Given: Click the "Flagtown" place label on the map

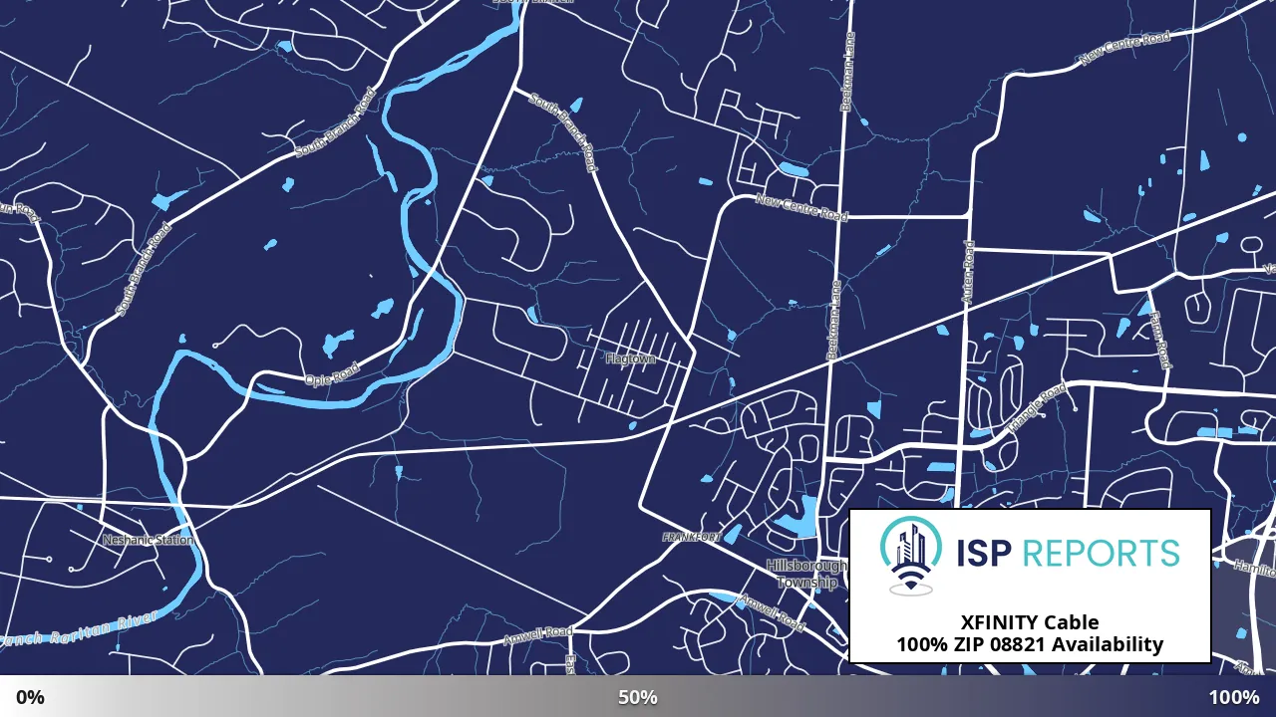Looking at the screenshot, I should coord(630,358).
